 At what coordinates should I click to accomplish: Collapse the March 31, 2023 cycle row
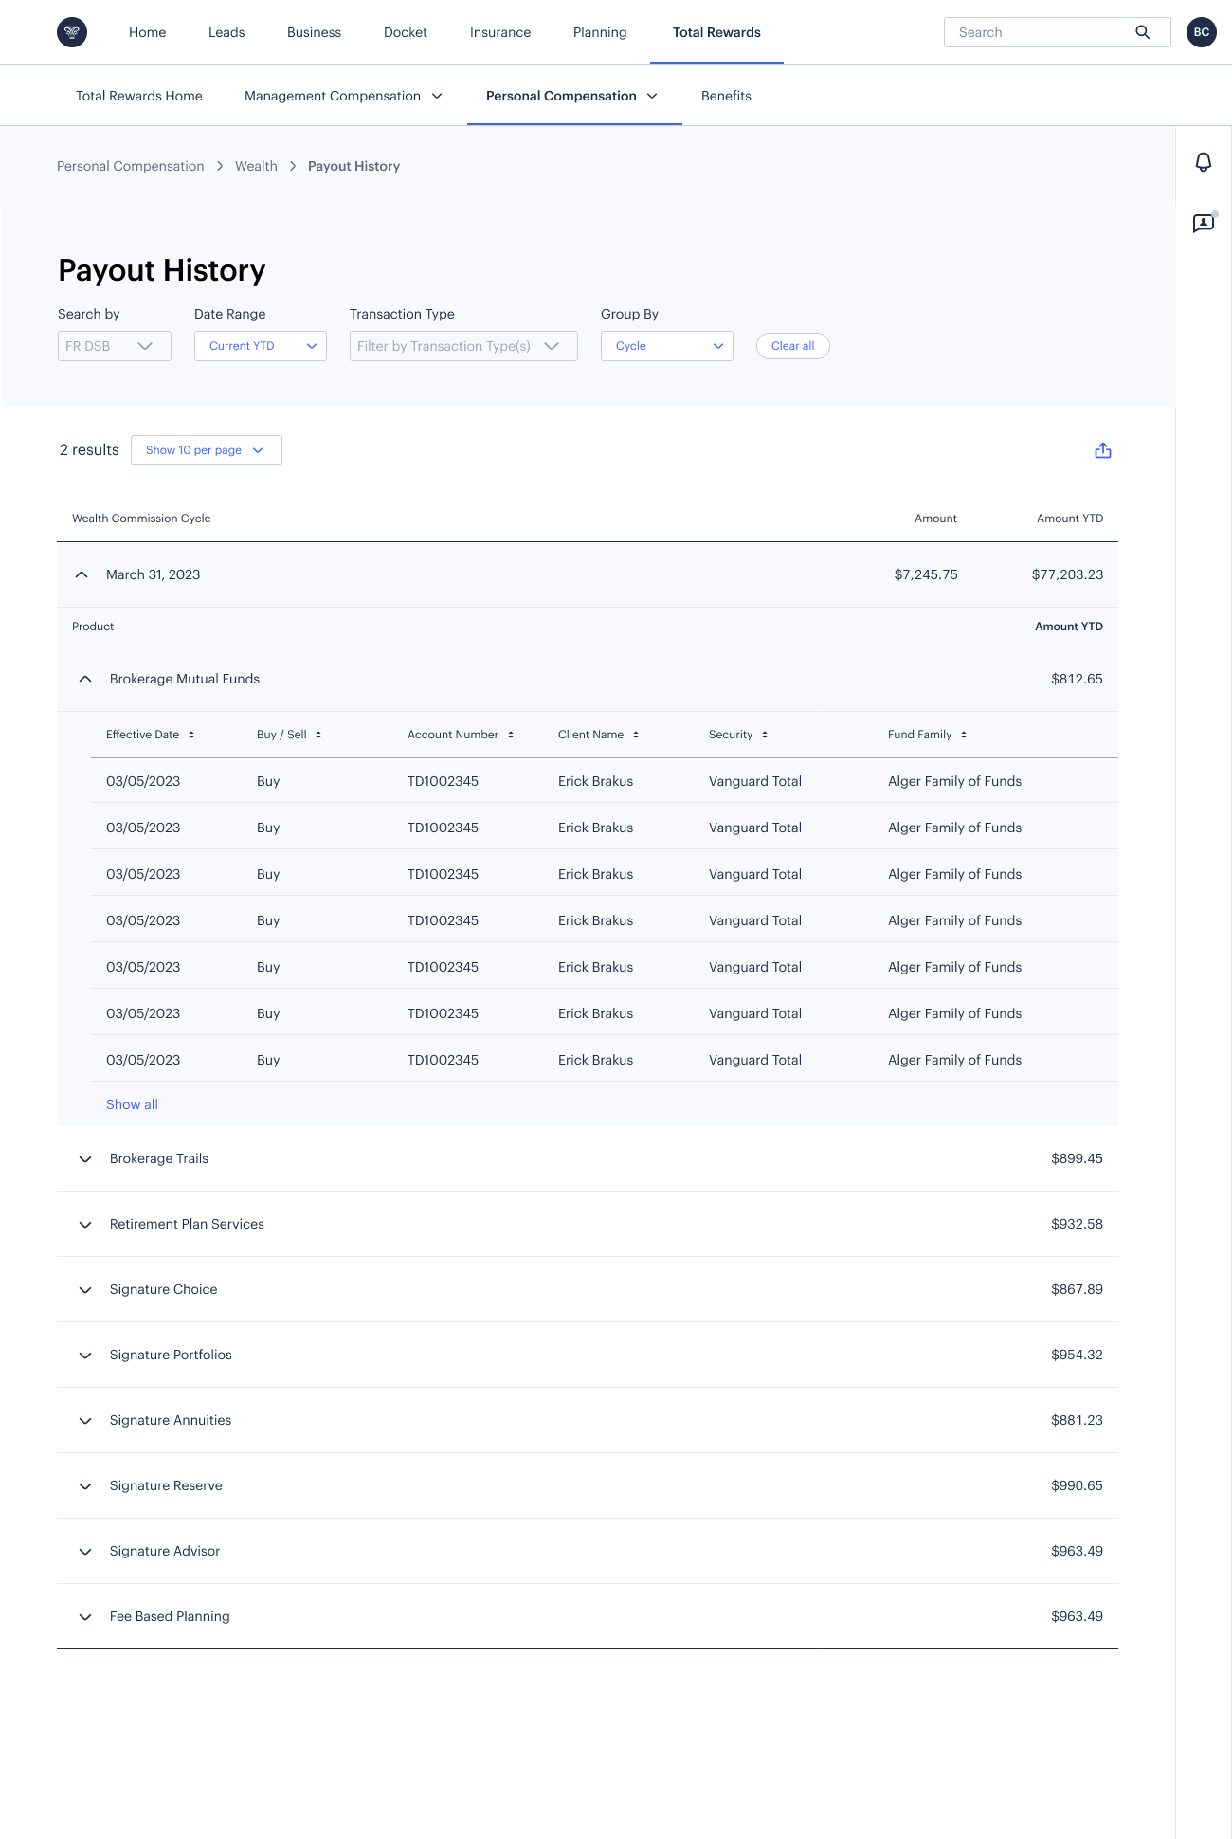pos(82,574)
